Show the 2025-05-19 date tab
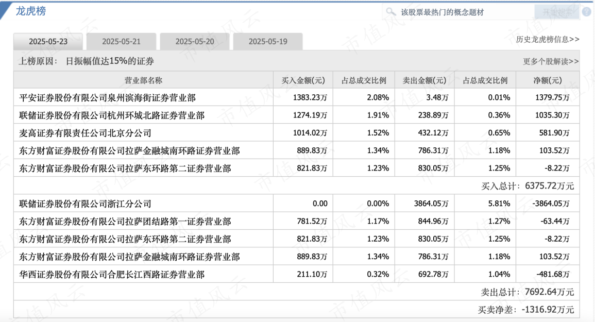595x322 pixels. [268, 42]
